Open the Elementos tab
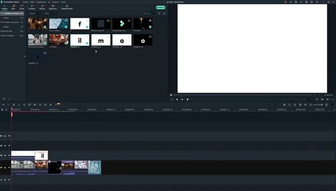Screen dimensions: 336x191 pos(53,7)
